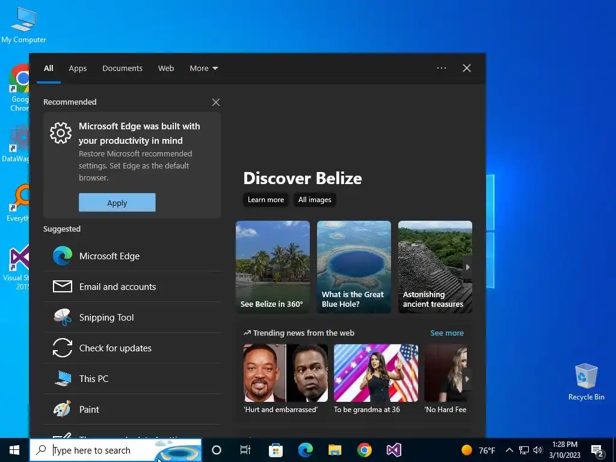Launch Paint from Suggested list
The image size is (616, 462).
[132, 409]
